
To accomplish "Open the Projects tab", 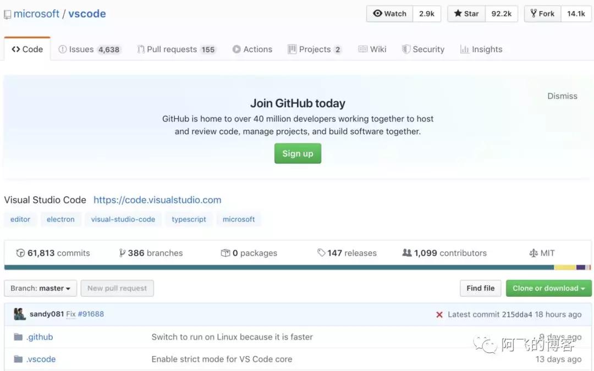I will tap(315, 49).
